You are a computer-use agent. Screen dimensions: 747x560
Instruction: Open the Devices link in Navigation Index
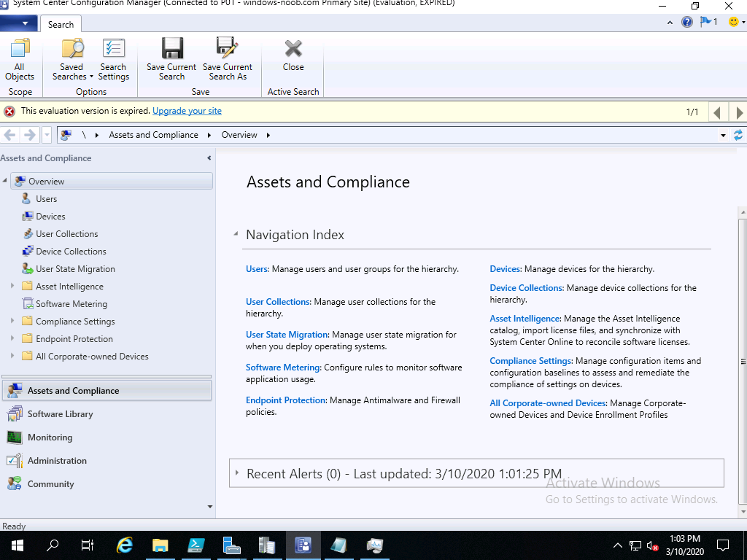[505, 269]
